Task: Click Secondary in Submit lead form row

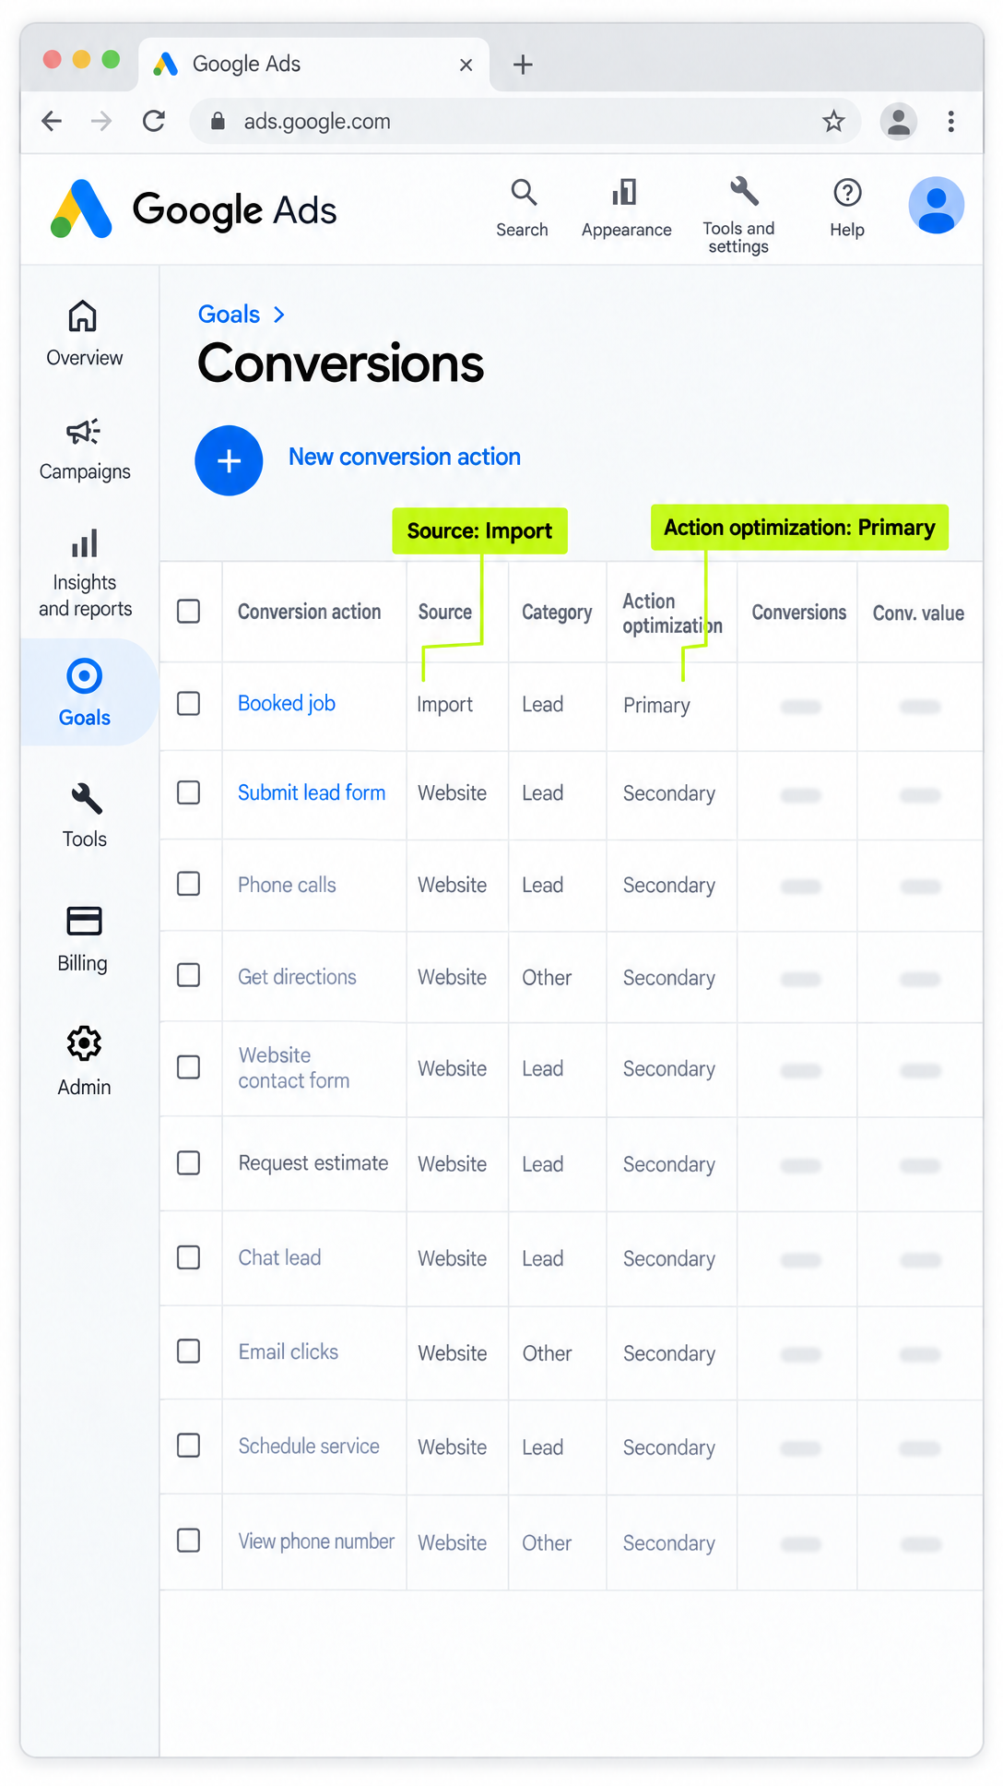Action: tap(669, 793)
